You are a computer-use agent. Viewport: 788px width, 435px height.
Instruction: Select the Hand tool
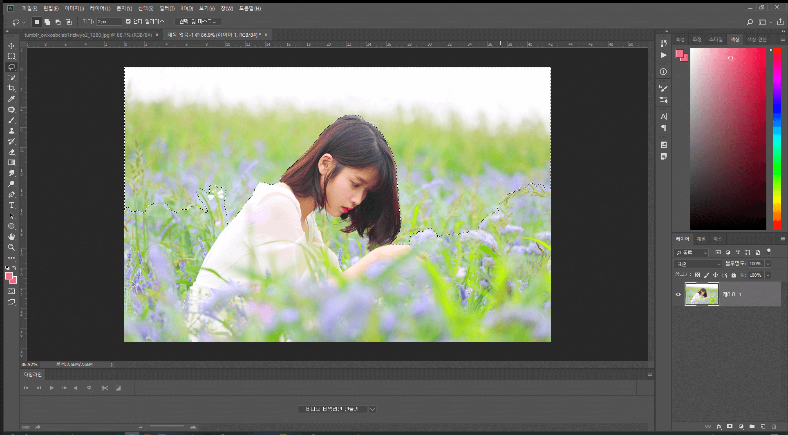[11, 237]
